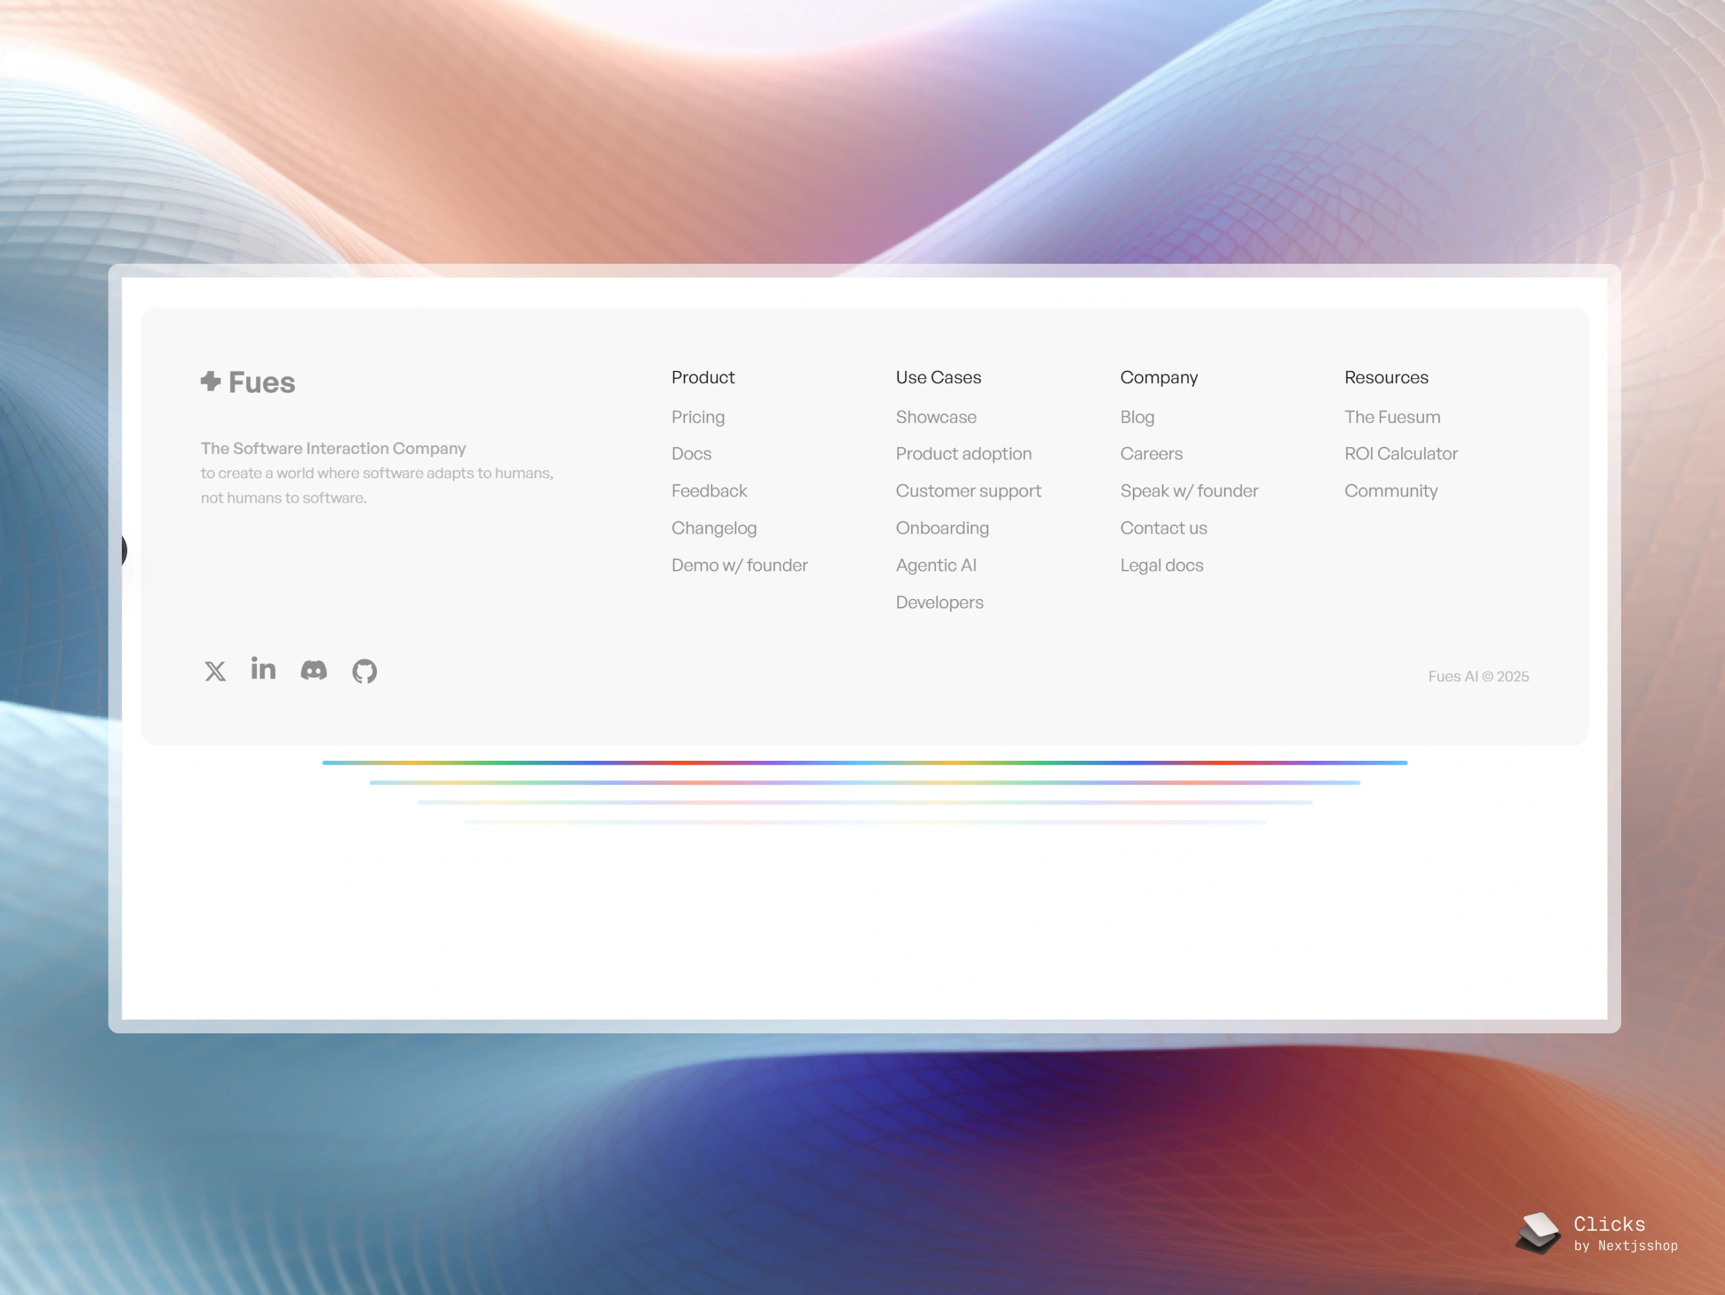Click the Clicks by Nextjsshop badge
The image size is (1725, 1295).
[1597, 1234]
